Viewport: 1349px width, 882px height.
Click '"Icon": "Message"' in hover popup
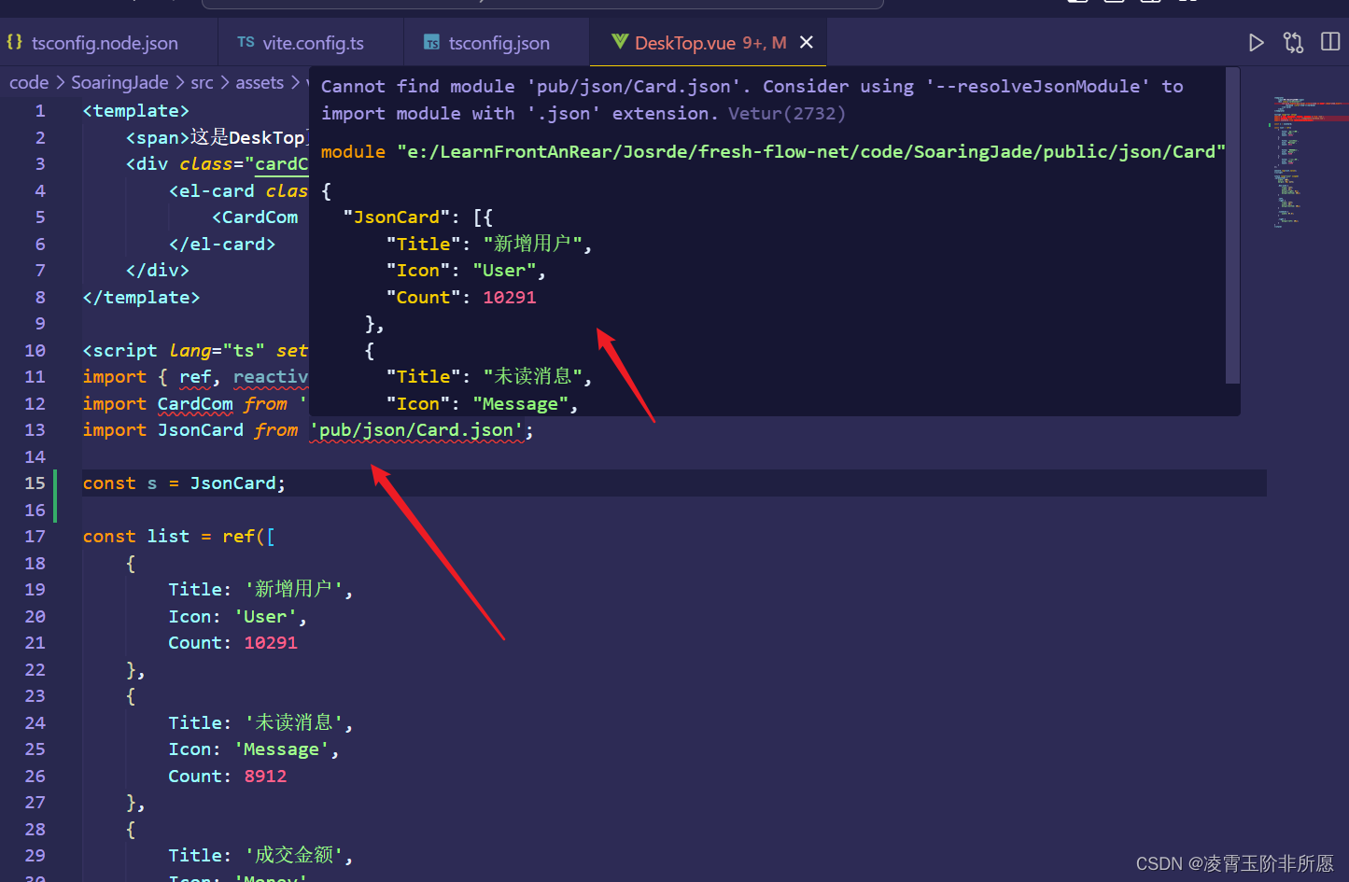477,404
